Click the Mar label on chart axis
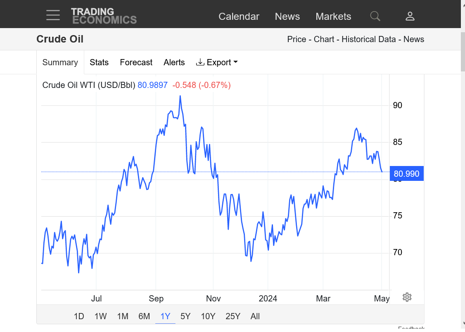 323,299
